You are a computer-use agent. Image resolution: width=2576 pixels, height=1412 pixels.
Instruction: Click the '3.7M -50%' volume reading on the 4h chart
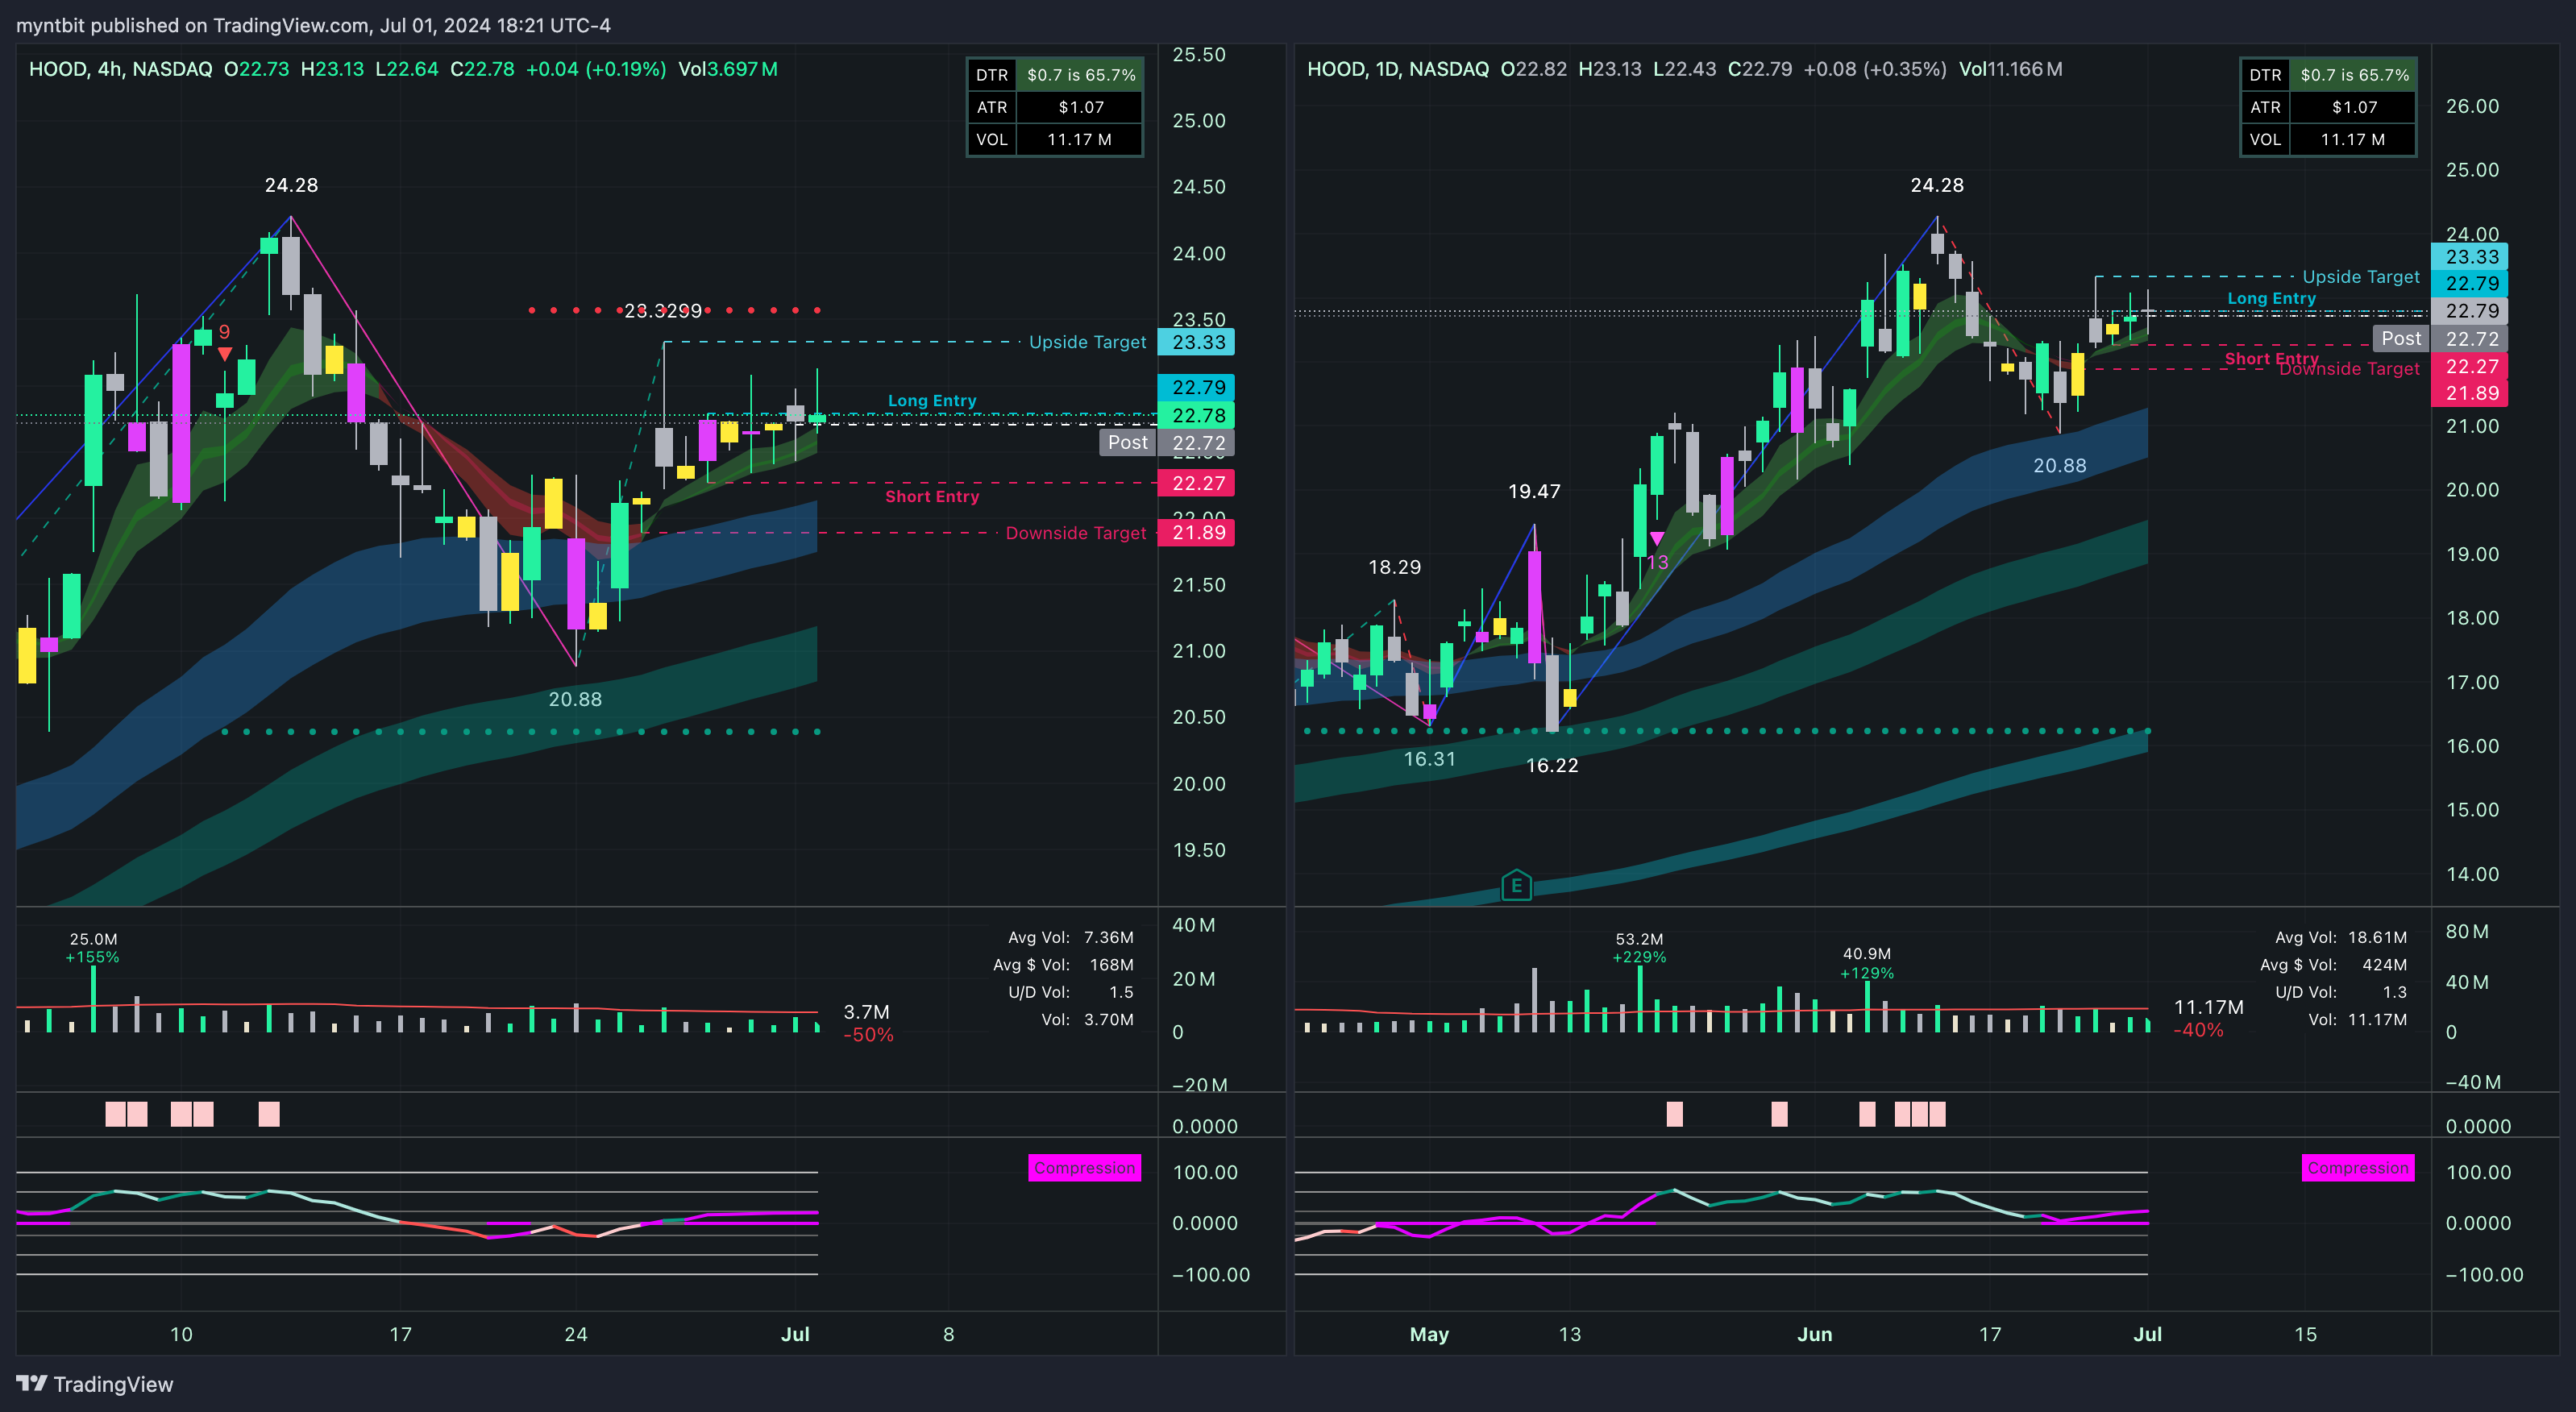tap(868, 1024)
